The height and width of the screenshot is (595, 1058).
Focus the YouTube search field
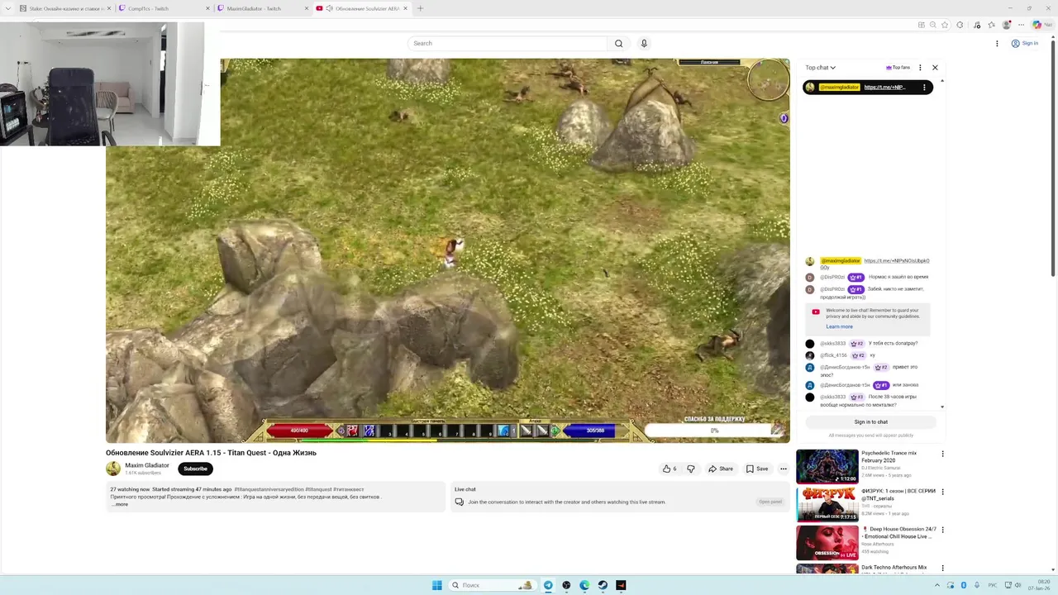(508, 43)
